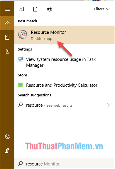Click the Best match heading
The height and width of the screenshot is (169, 115).
[28, 21]
